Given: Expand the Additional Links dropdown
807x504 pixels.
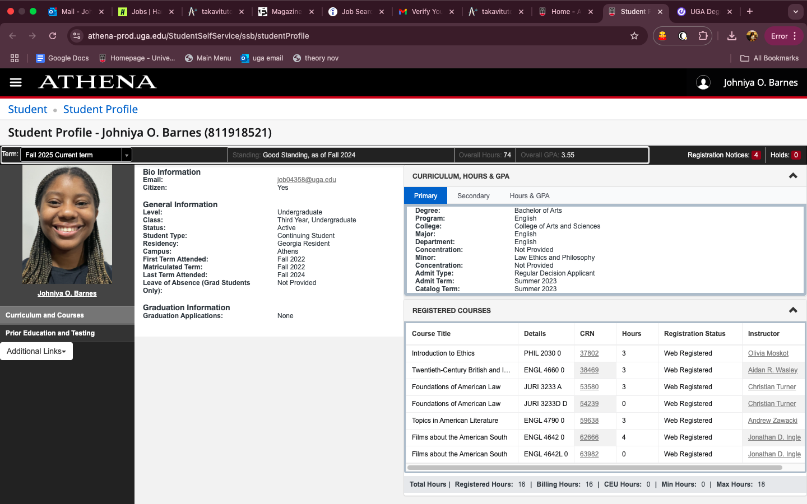Looking at the screenshot, I should click(x=36, y=351).
